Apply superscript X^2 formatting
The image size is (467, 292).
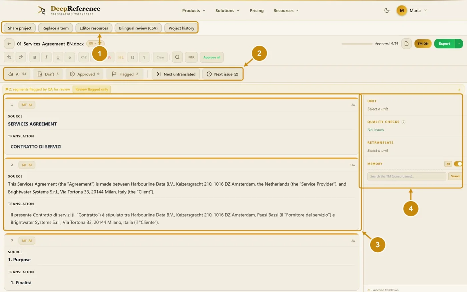[83, 57]
